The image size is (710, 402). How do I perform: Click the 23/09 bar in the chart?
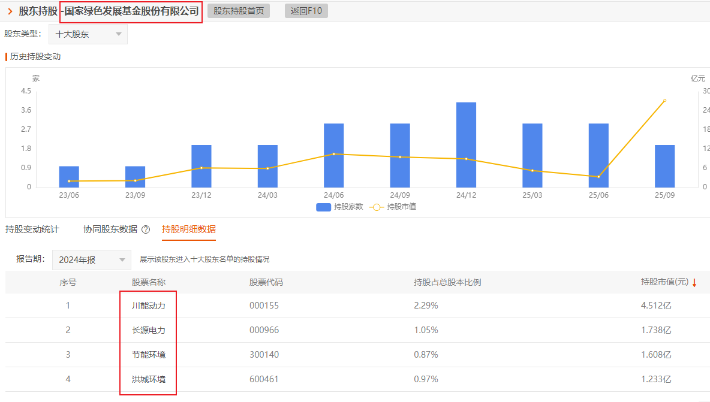pyautogui.click(x=135, y=177)
